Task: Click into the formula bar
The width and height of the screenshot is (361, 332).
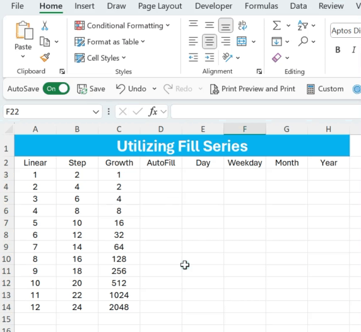Action: 266,112
